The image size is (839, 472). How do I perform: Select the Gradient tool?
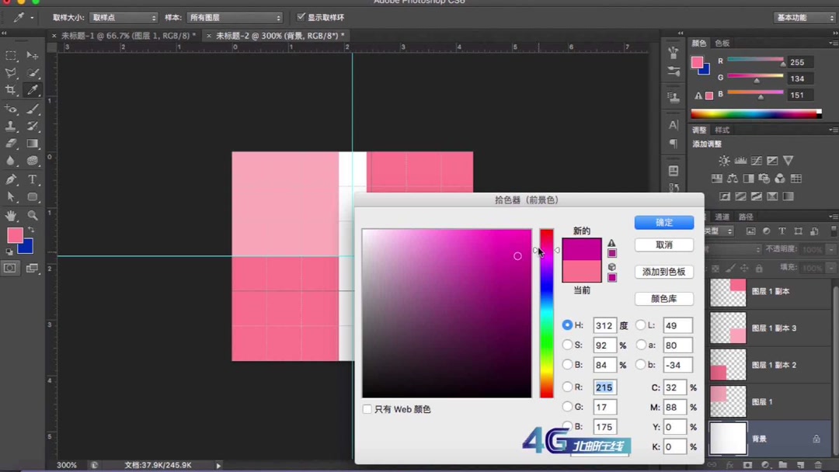pyautogui.click(x=33, y=144)
